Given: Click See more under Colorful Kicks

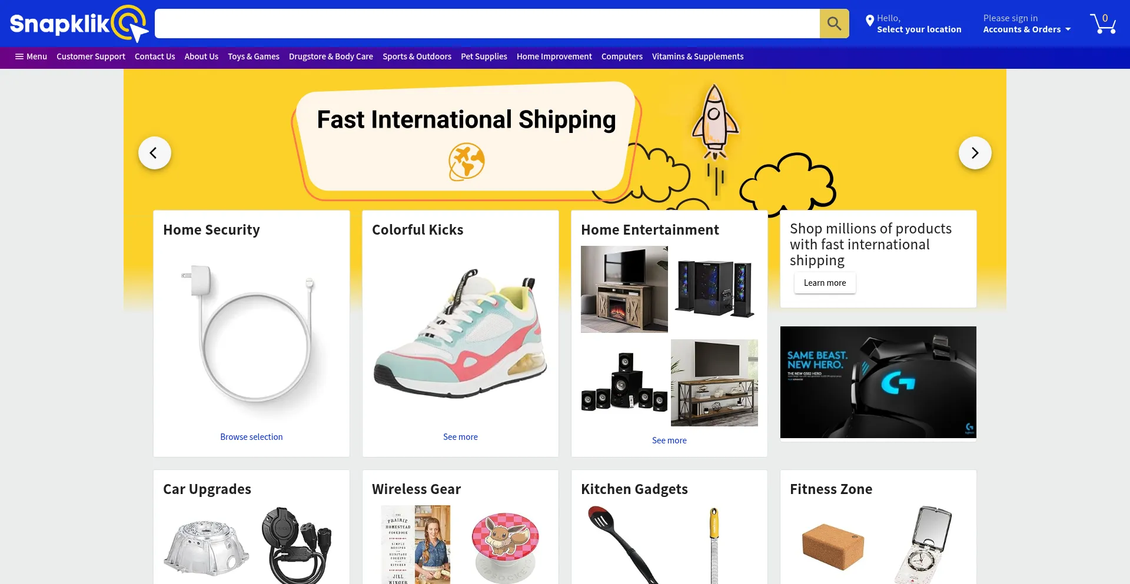Looking at the screenshot, I should pyautogui.click(x=460, y=437).
